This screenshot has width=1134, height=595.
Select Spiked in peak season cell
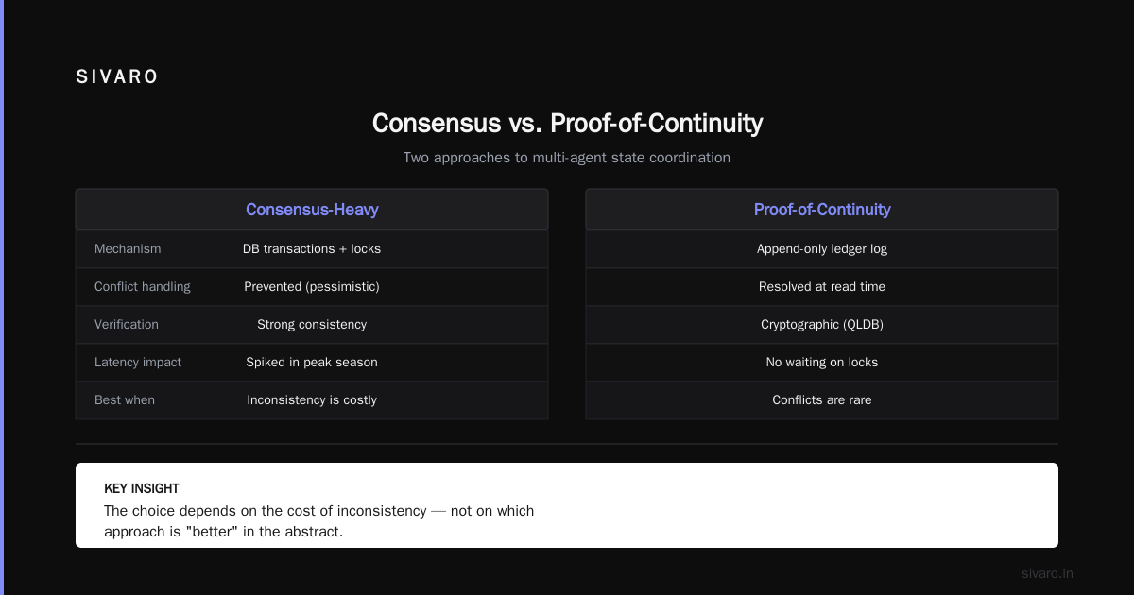point(312,362)
